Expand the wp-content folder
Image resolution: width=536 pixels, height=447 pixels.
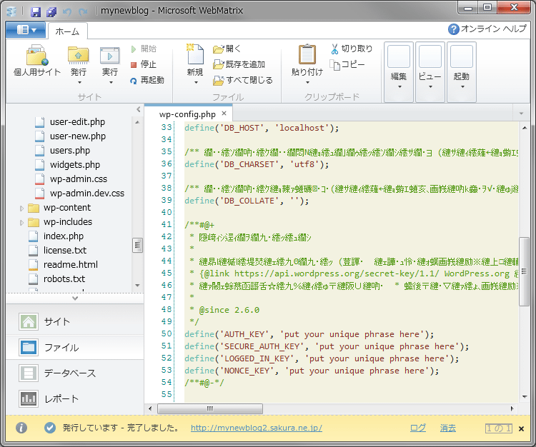21,208
